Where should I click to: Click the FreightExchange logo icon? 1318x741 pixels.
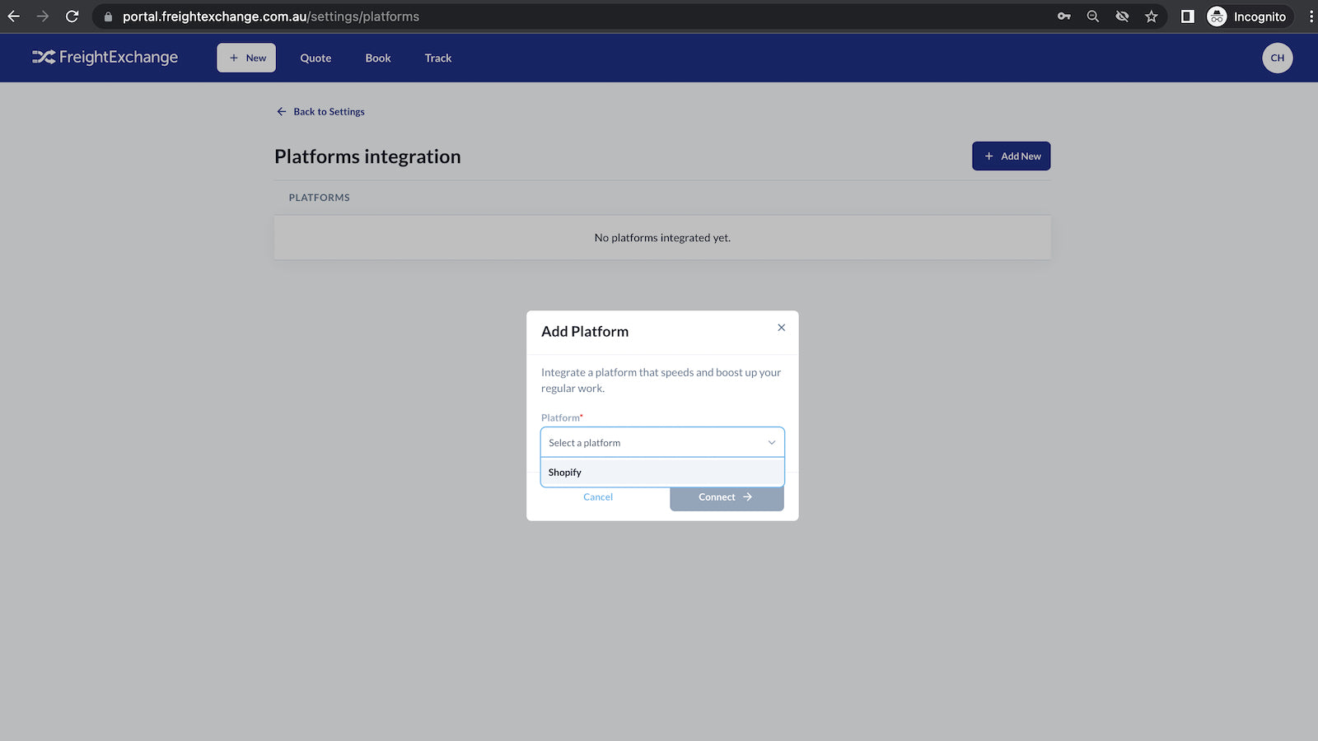(x=43, y=57)
